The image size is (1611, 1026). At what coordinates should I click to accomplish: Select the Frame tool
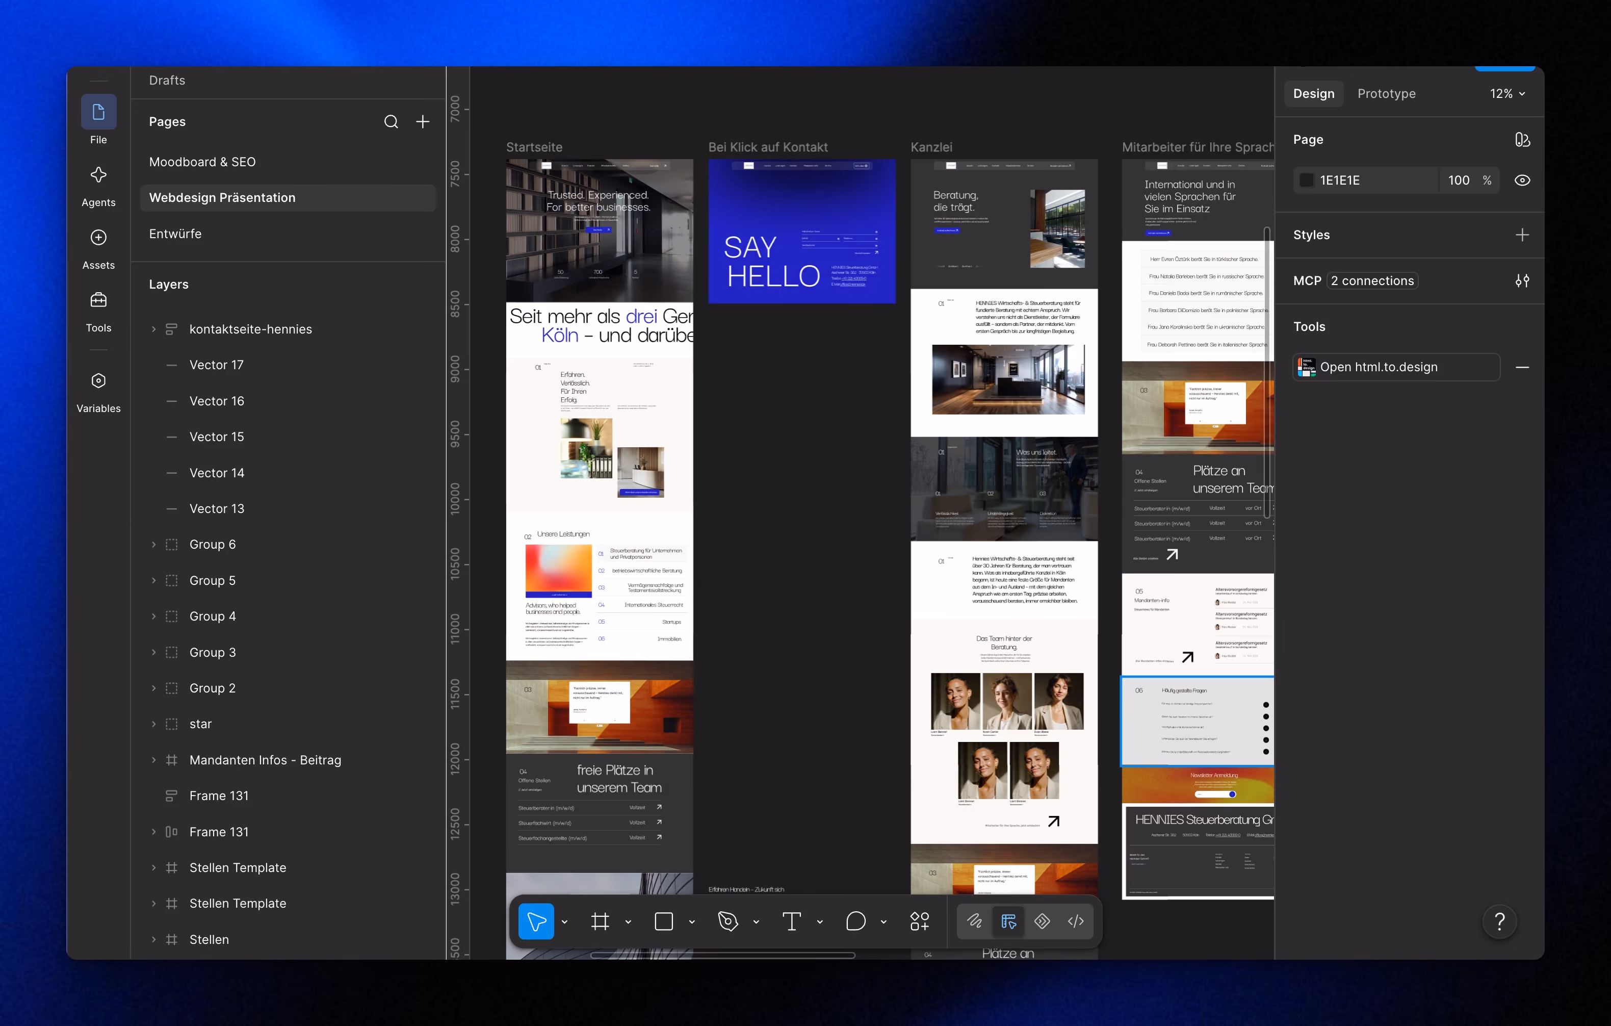click(600, 921)
